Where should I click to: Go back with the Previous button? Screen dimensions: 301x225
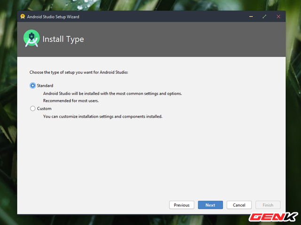pyautogui.click(x=182, y=205)
